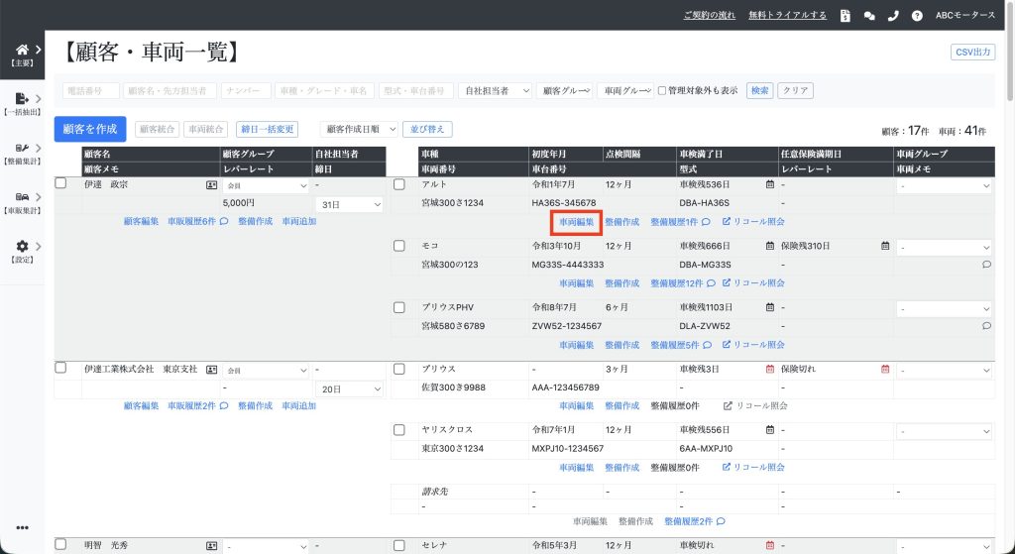
Task: Open the ABCモータース account menu
Action: click(x=965, y=15)
